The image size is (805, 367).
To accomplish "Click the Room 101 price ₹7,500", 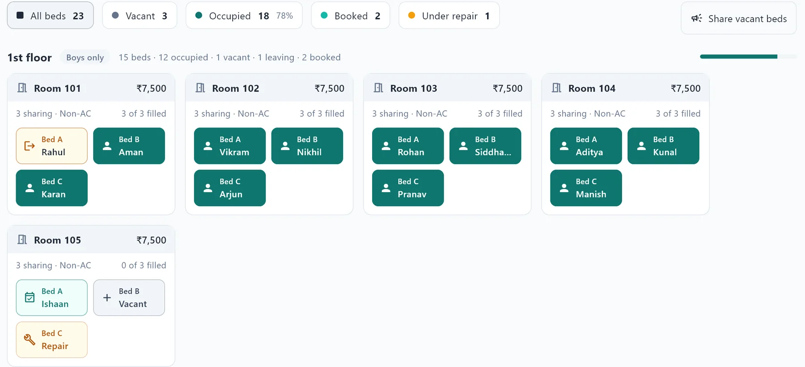I will pyautogui.click(x=151, y=89).
